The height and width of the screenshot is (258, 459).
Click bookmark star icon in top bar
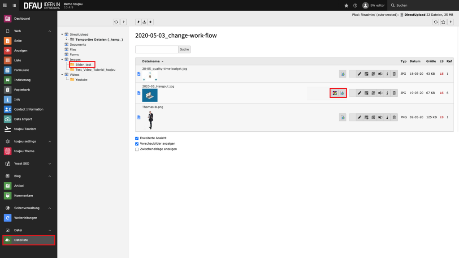346,5
